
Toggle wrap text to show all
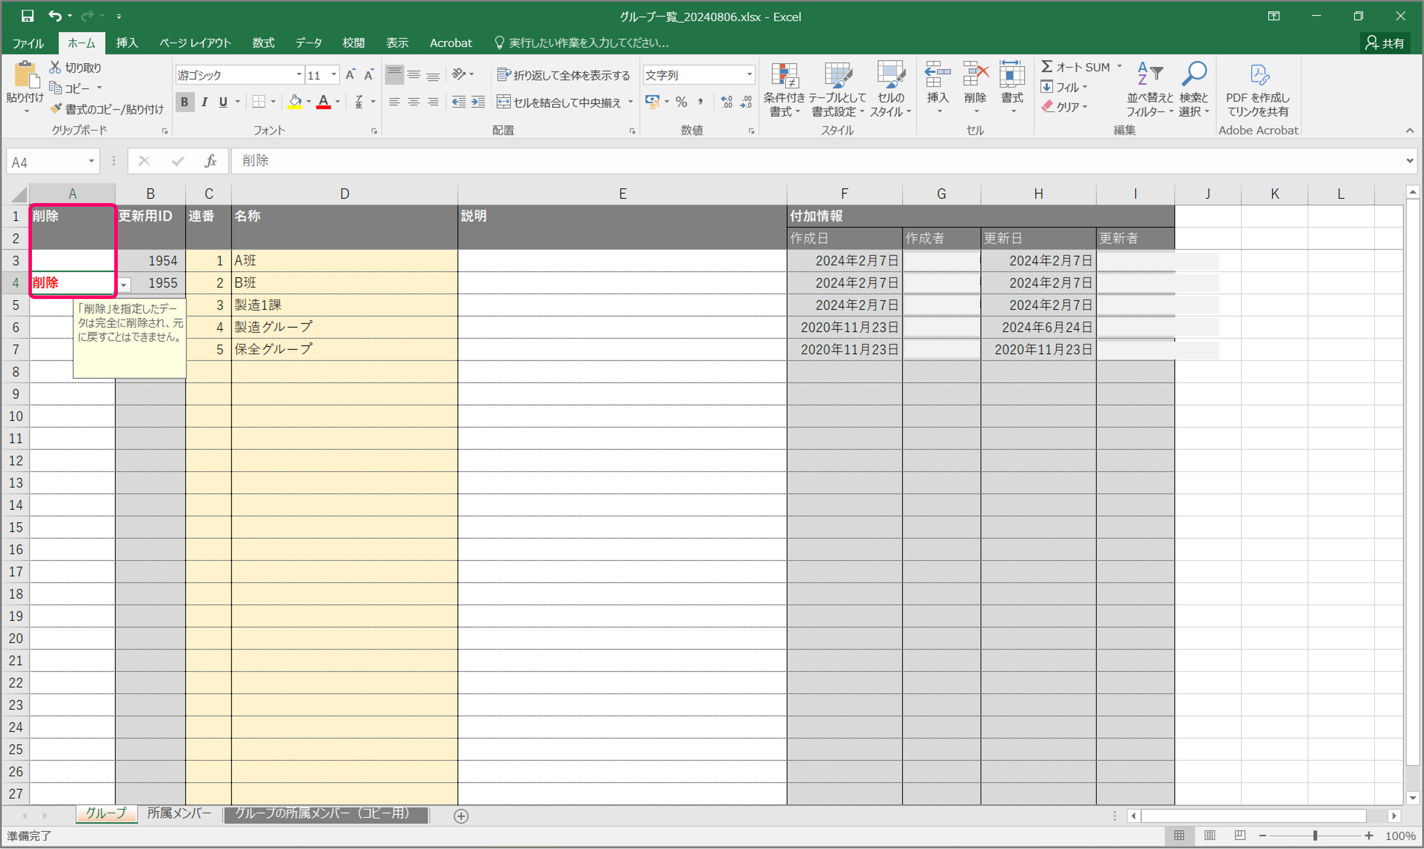click(x=563, y=75)
